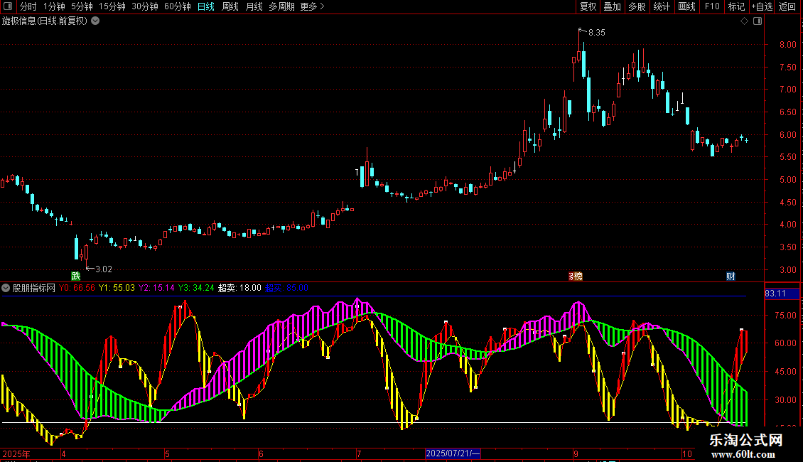Click the 超买: 85.00 label
The image size is (803, 462).
click(x=287, y=288)
